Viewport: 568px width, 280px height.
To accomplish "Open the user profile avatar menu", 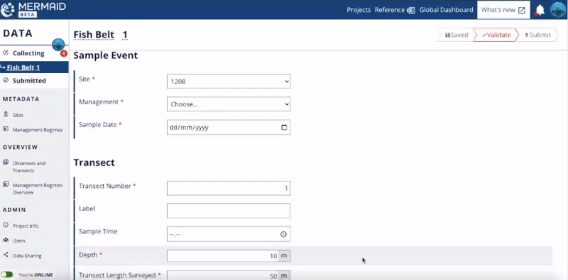I will click(x=558, y=10).
